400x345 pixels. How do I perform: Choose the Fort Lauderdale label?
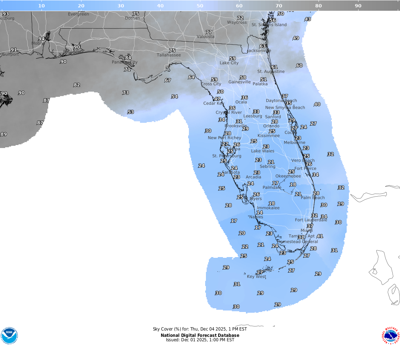pos(311,220)
